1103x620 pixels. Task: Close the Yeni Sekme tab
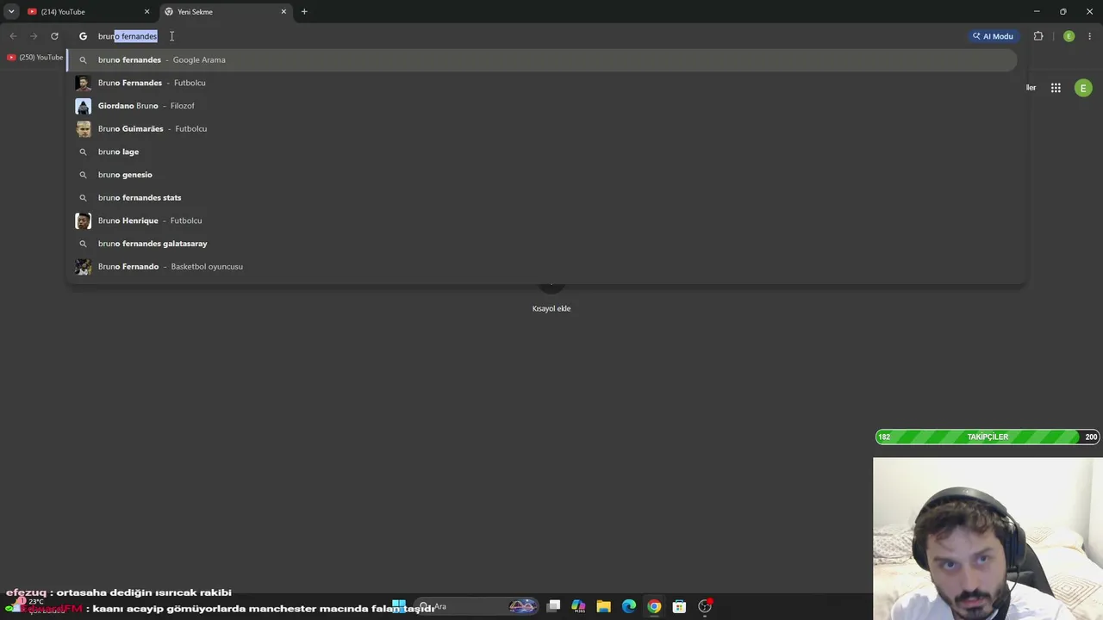point(284,12)
